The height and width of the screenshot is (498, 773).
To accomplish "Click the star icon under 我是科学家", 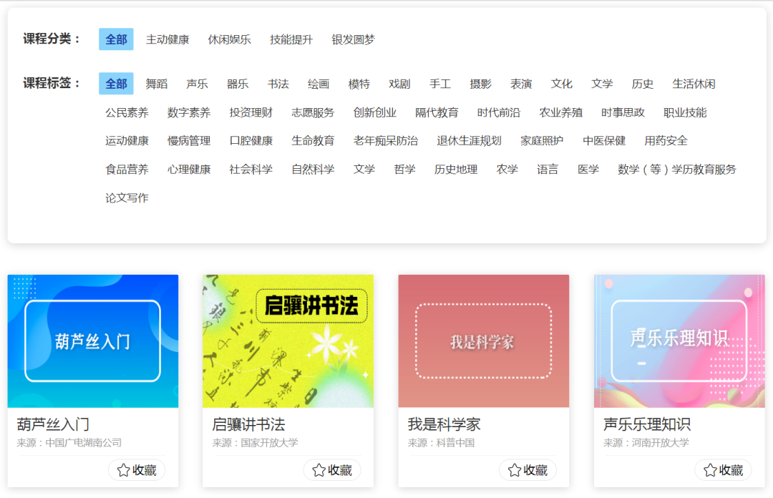I will point(514,470).
